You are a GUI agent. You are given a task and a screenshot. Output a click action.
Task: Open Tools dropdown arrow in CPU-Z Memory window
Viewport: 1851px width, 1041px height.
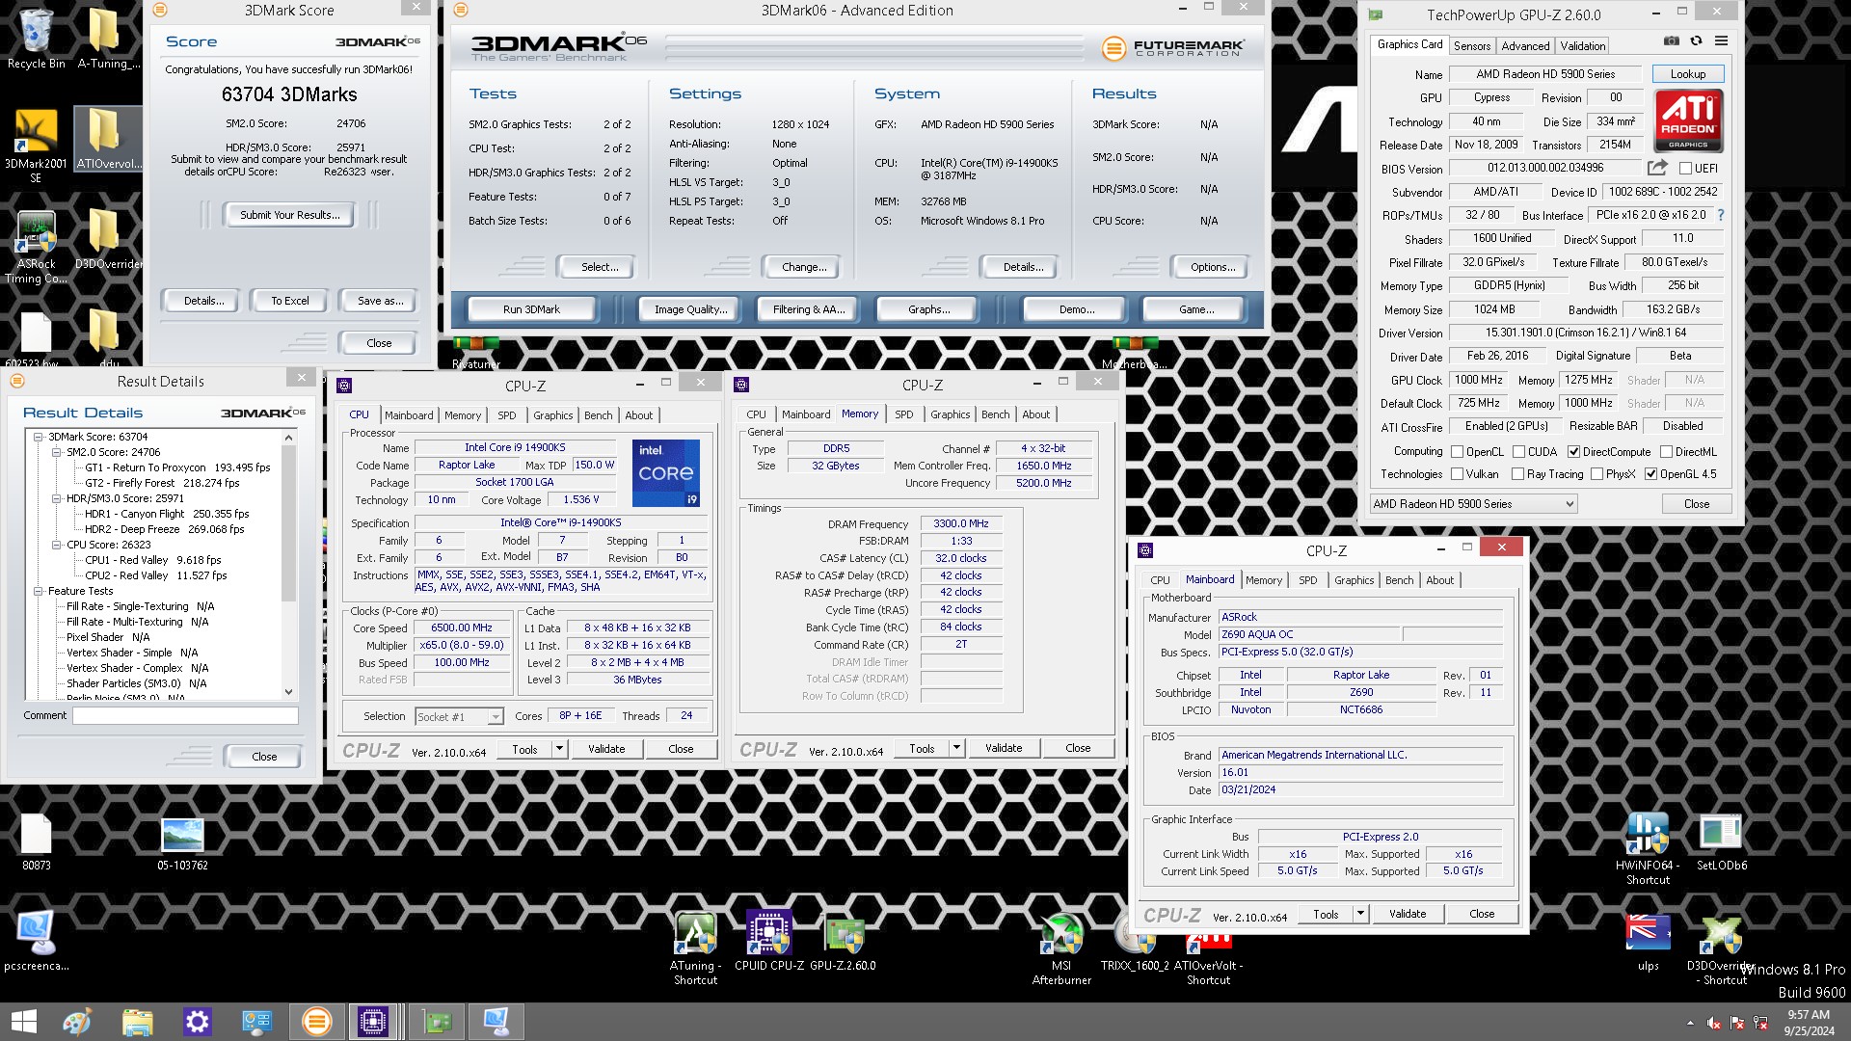[x=955, y=748]
